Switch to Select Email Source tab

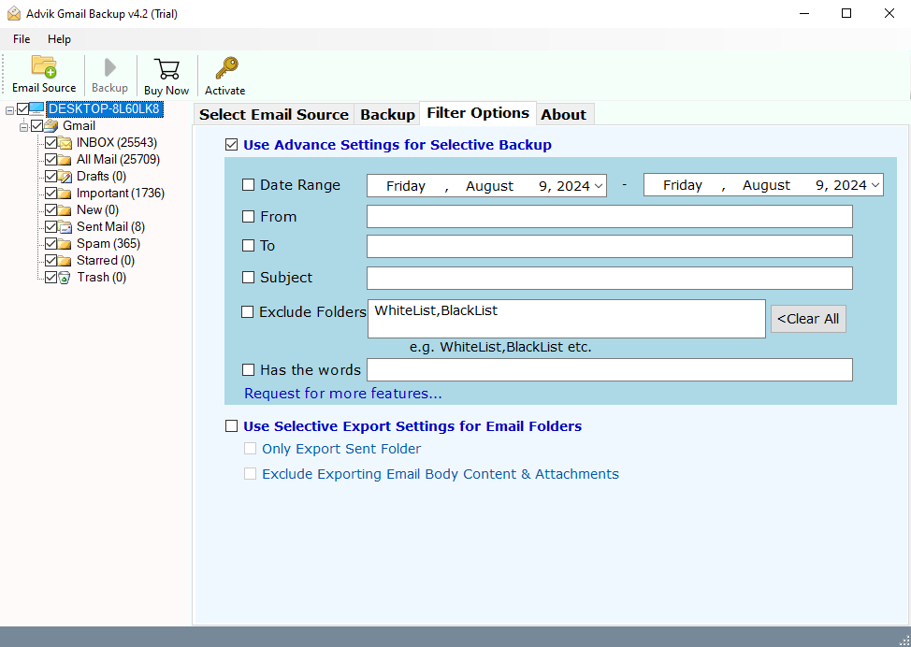(274, 114)
